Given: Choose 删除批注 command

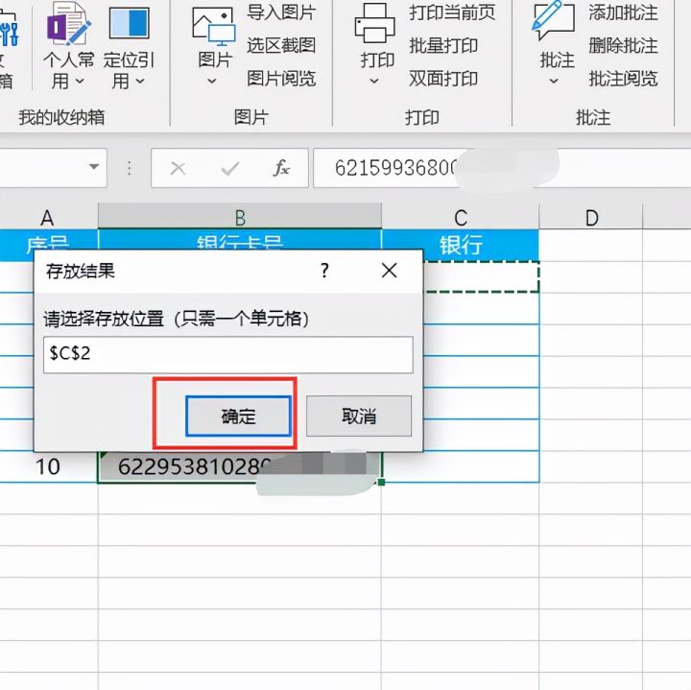Looking at the screenshot, I should pyautogui.click(x=623, y=45).
